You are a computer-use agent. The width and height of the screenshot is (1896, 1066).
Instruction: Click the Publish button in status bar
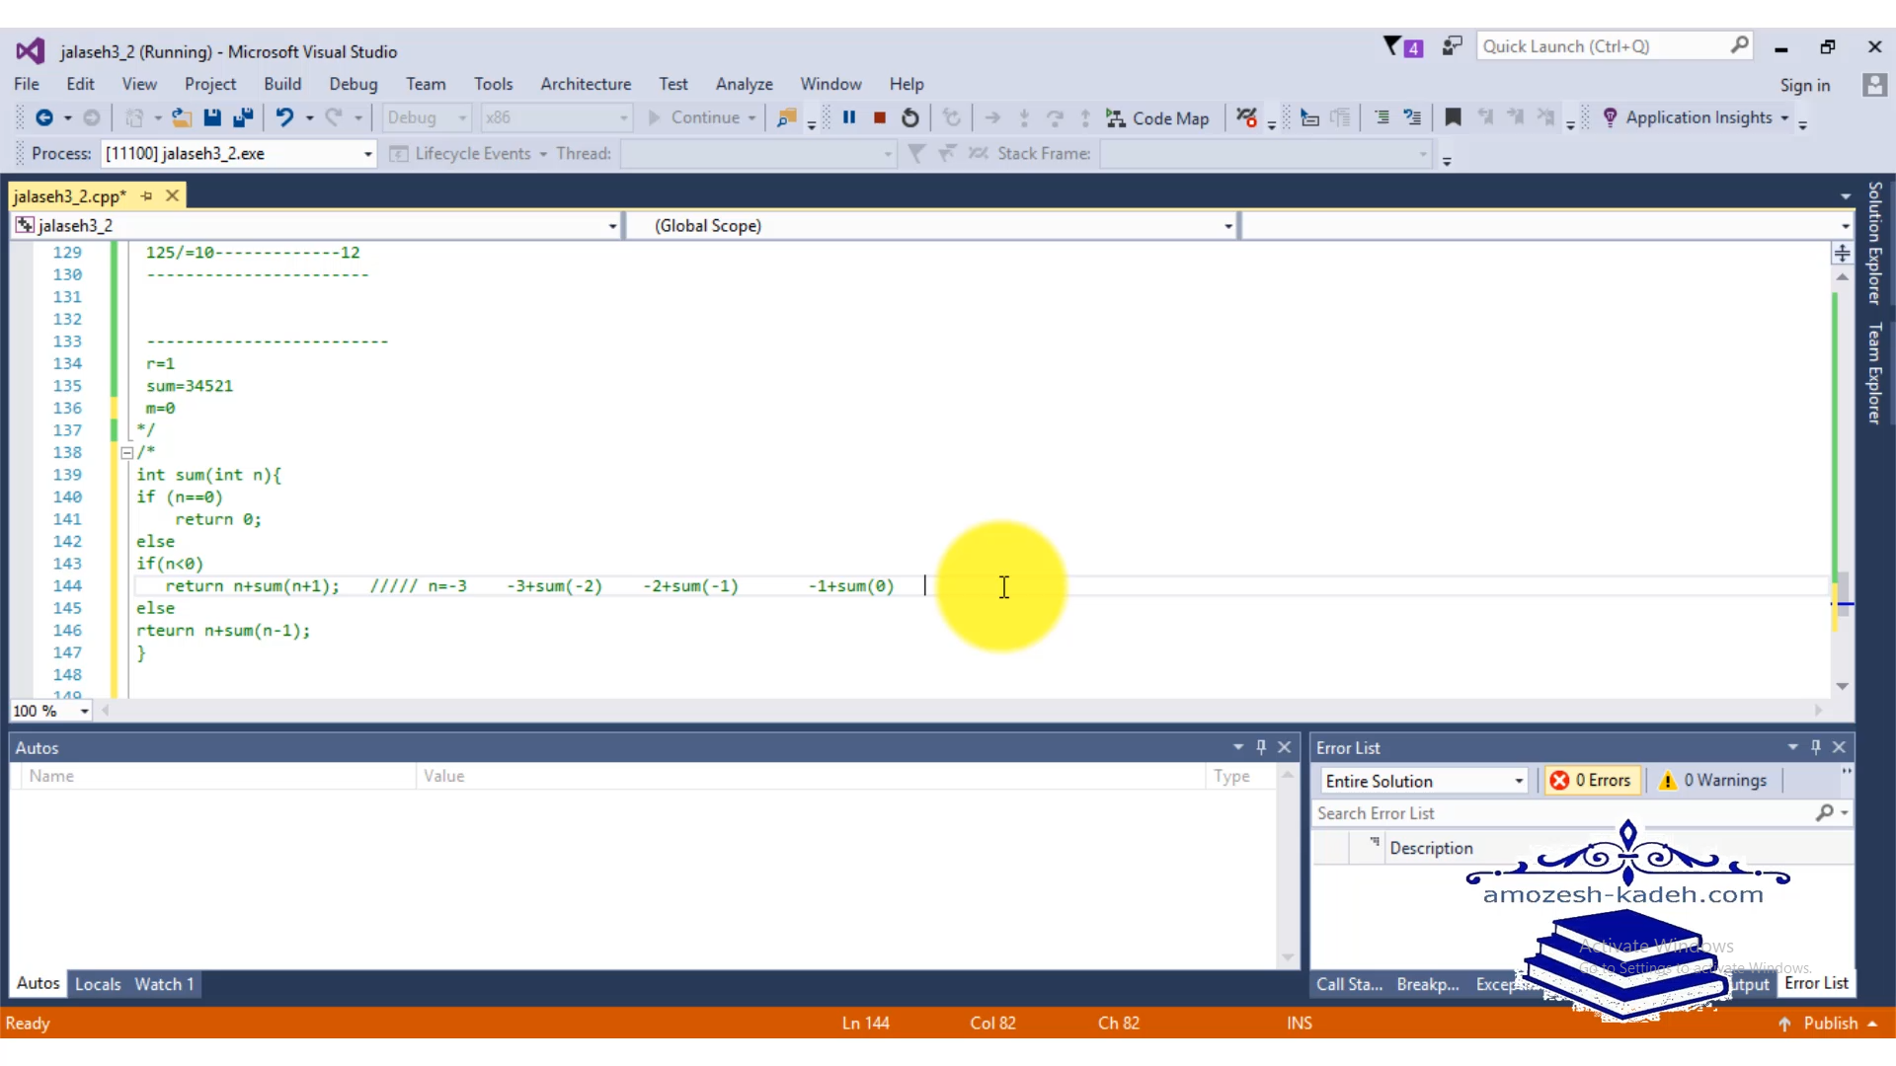pyautogui.click(x=1827, y=1024)
